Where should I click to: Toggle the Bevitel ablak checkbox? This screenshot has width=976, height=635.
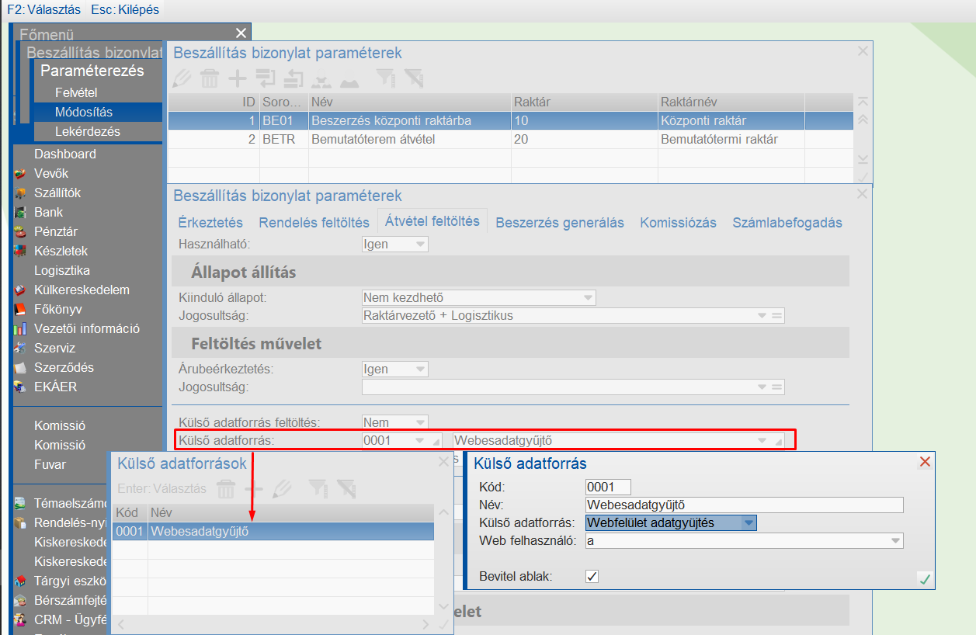pyautogui.click(x=592, y=577)
